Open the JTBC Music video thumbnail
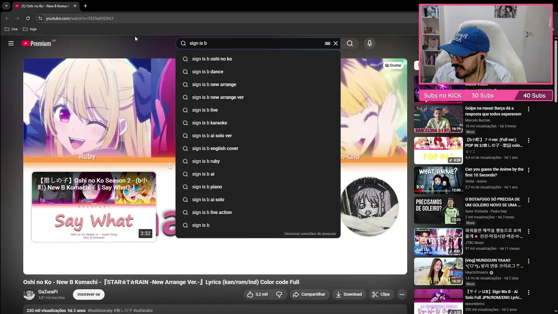Image resolution: width=558 pixels, height=314 pixels. click(x=438, y=242)
